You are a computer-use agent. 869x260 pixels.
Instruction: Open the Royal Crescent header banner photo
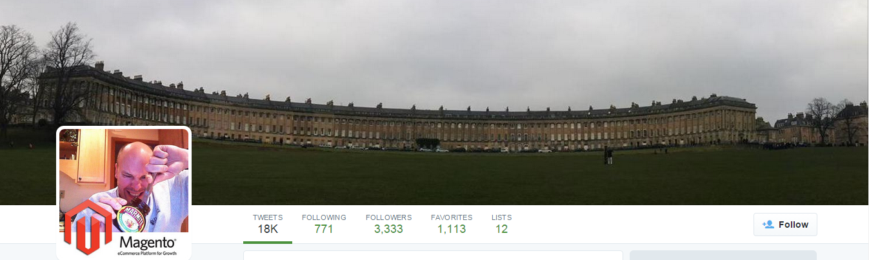coord(434,103)
